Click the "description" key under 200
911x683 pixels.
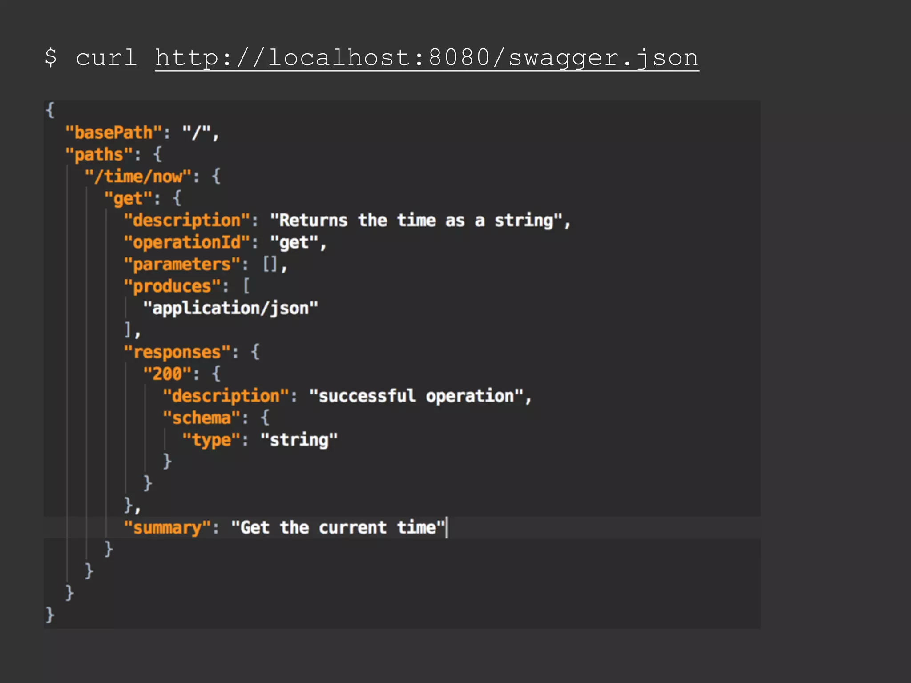tap(226, 396)
